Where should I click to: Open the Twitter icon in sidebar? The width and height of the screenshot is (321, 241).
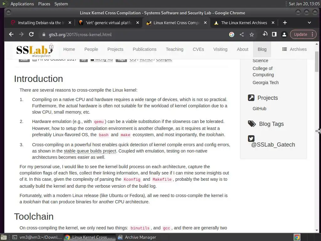click(251, 138)
